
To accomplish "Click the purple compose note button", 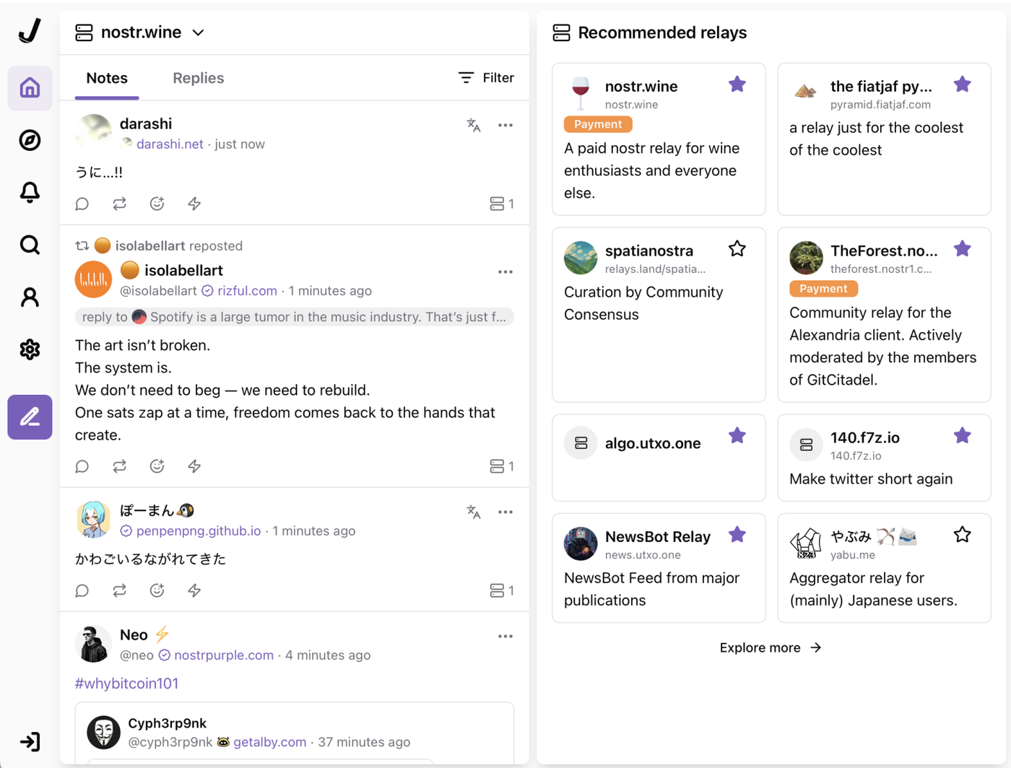I will coord(30,417).
